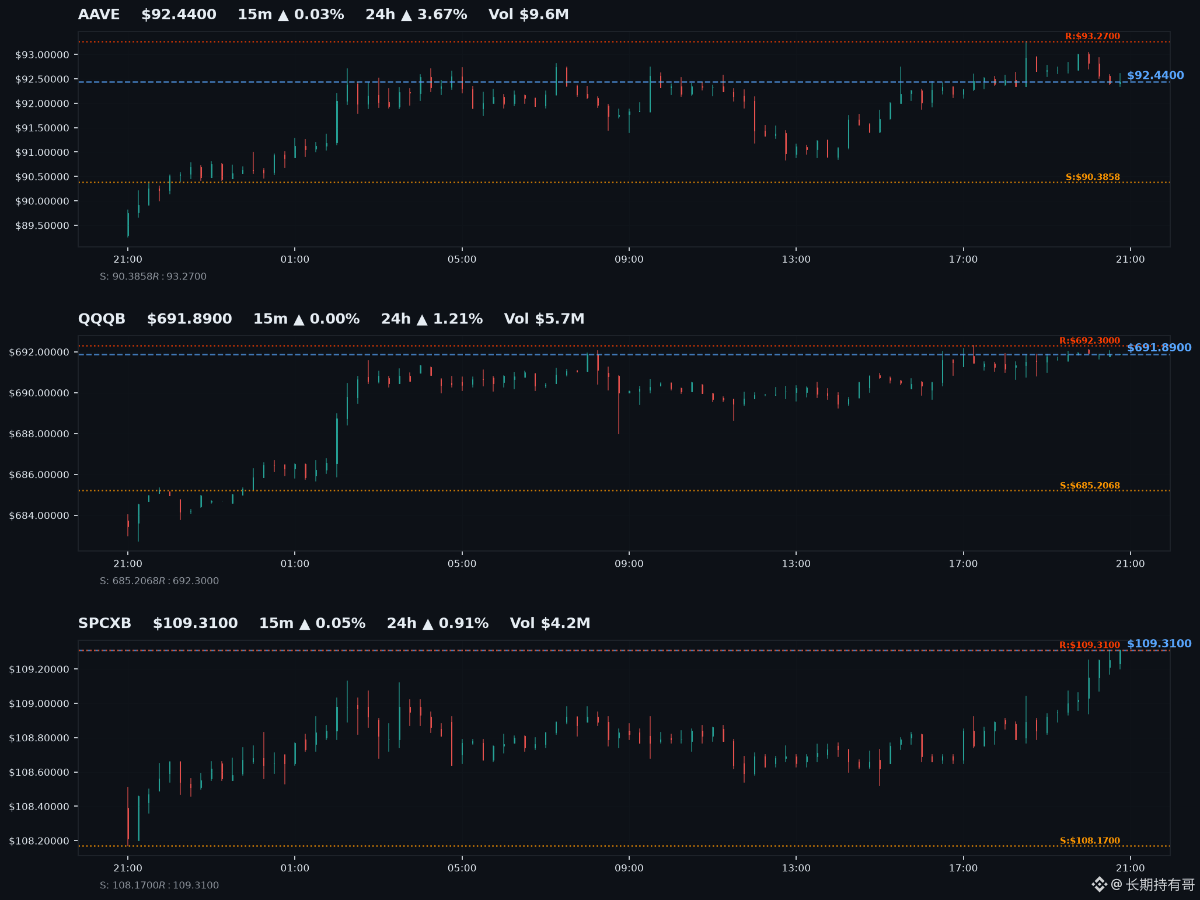1200x900 pixels.
Task: Click the SPCXB Vol $4.2M text
Action: pyautogui.click(x=550, y=623)
